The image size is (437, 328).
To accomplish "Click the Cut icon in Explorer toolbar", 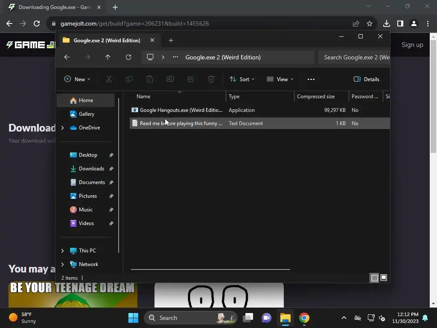I will (109, 79).
